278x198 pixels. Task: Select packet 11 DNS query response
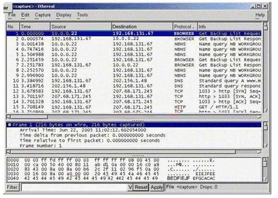point(134,86)
